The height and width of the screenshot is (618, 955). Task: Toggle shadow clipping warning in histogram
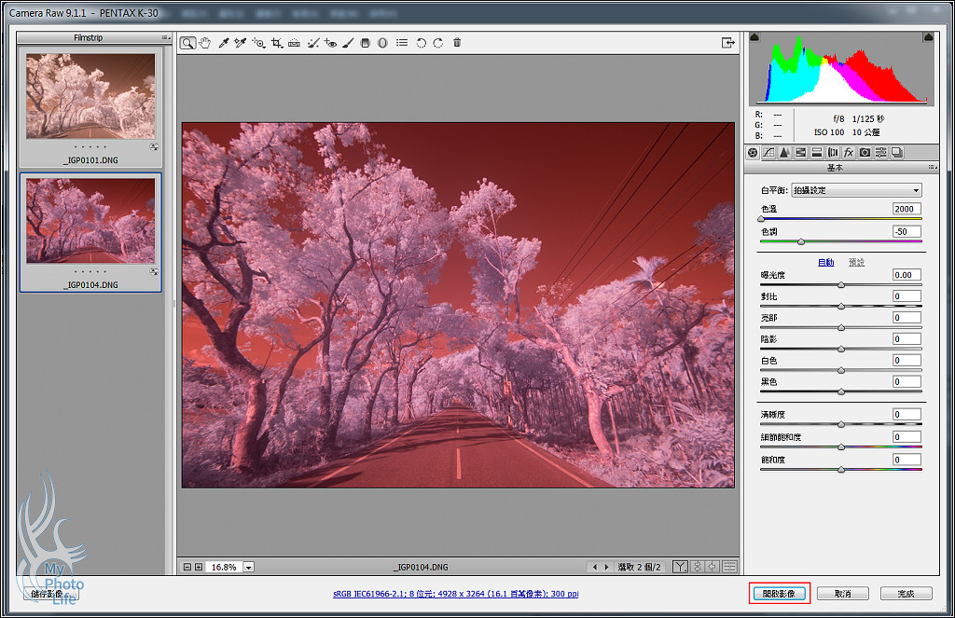(x=754, y=37)
